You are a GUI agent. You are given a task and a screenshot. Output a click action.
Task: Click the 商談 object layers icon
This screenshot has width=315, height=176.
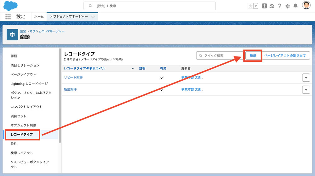click(12, 35)
